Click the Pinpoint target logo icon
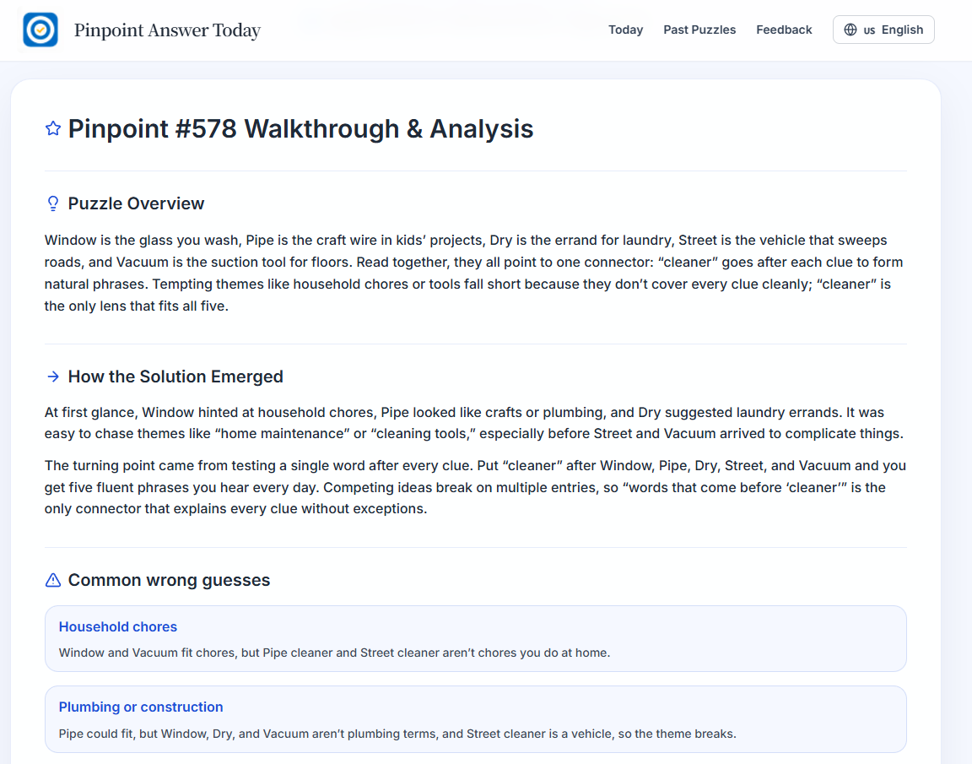This screenshot has height=764, width=972. (x=40, y=30)
